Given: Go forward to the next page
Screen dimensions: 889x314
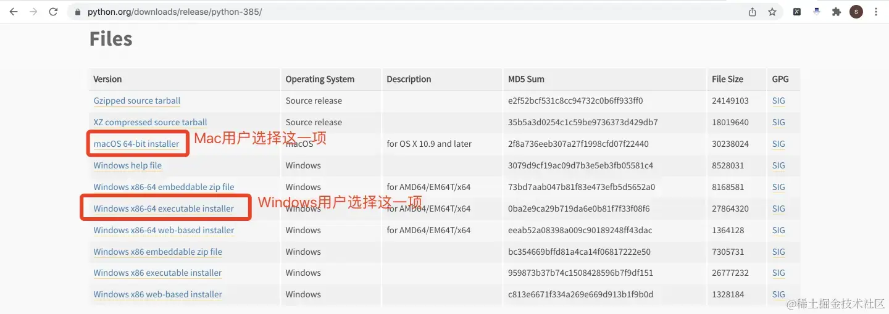Looking at the screenshot, I should point(33,12).
